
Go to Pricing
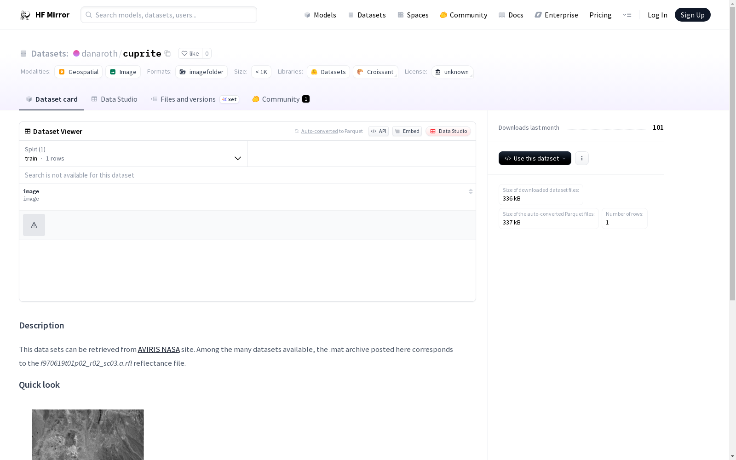[600, 15]
